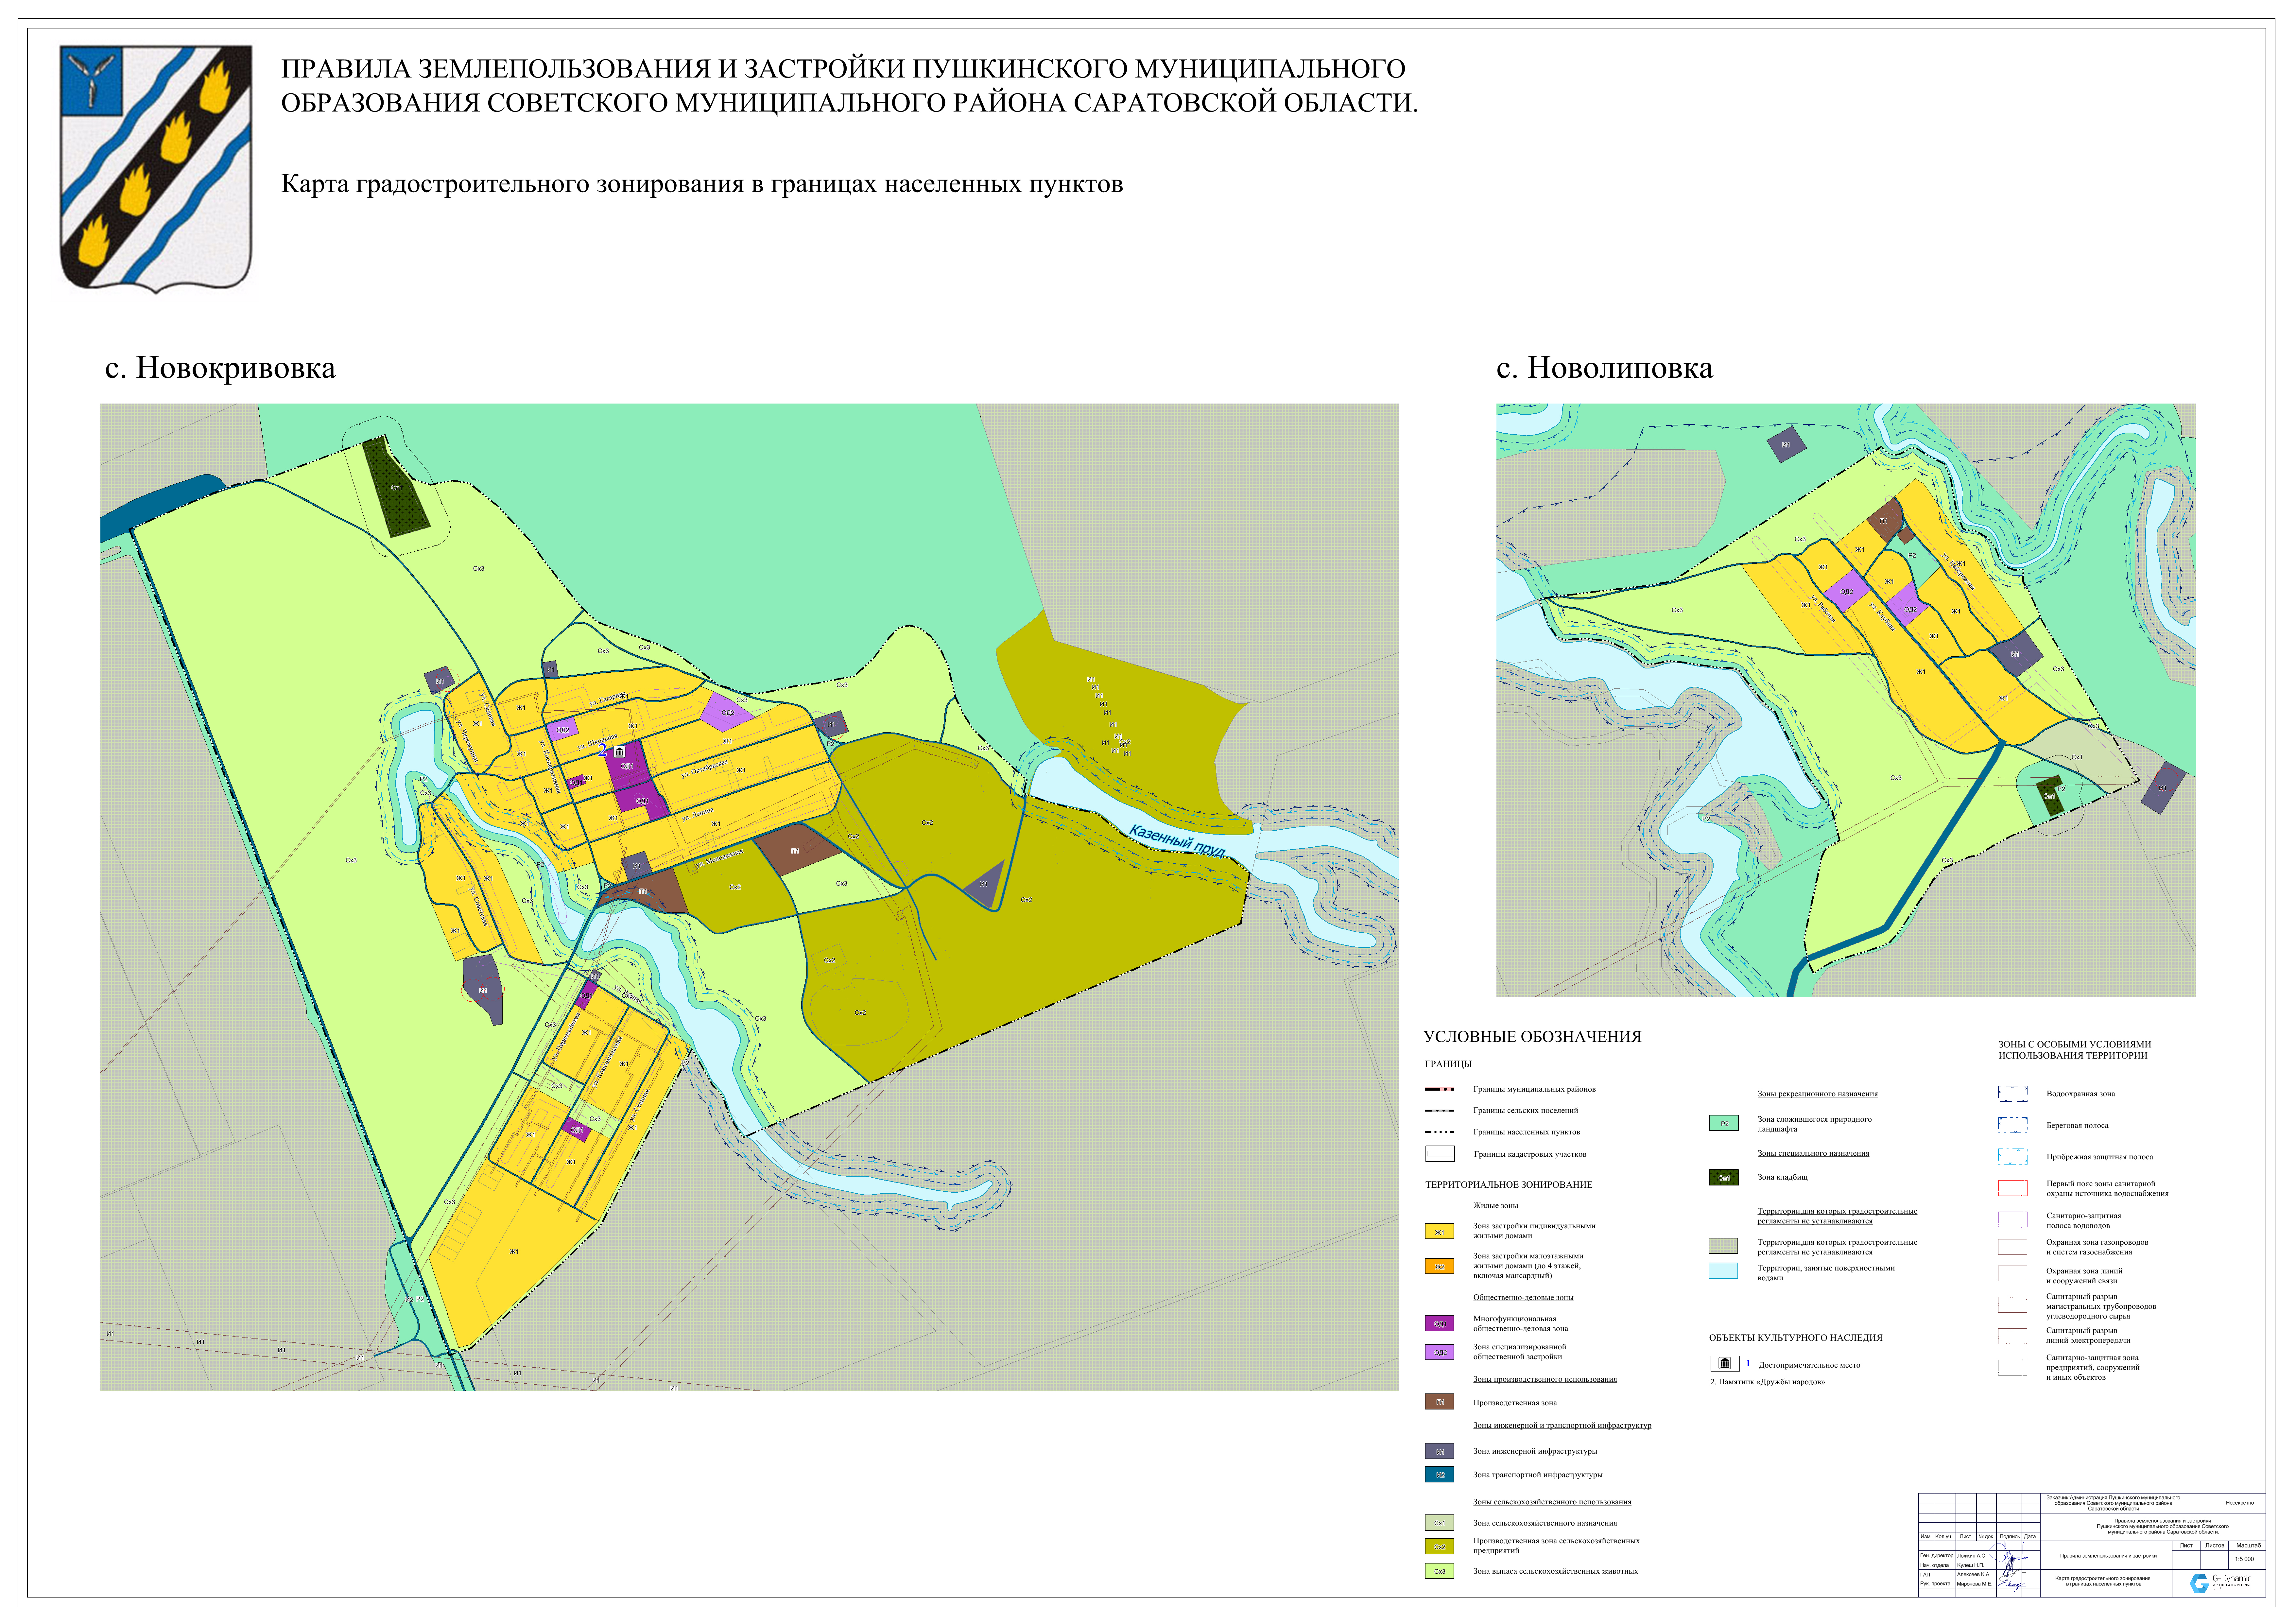The image size is (2296, 1624).
Task: Click "Несекретно" in the title block
Action: click(2240, 1503)
